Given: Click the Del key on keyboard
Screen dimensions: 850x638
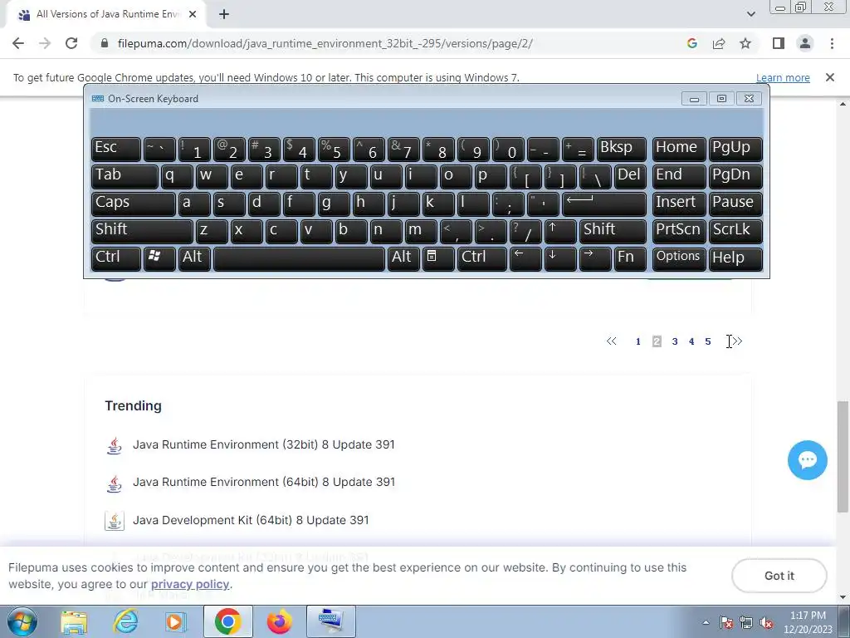Looking at the screenshot, I should point(630,176).
